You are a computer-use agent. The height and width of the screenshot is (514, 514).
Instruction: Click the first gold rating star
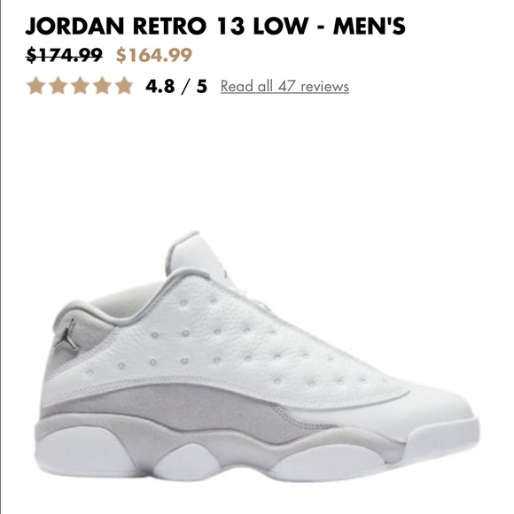click(35, 86)
